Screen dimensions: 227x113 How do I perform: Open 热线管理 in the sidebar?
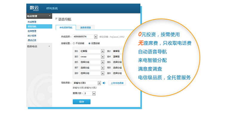coord(32,22)
